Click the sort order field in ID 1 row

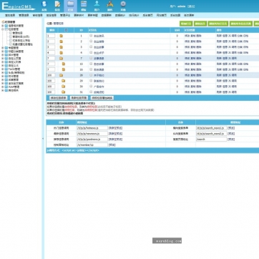[51, 36]
